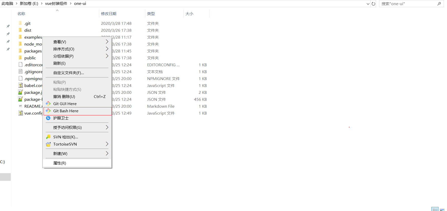Screen dimensions: 447x211
Task: Expand the 新建(W) submenu arrow
Action: pyautogui.click(x=107, y=153)
